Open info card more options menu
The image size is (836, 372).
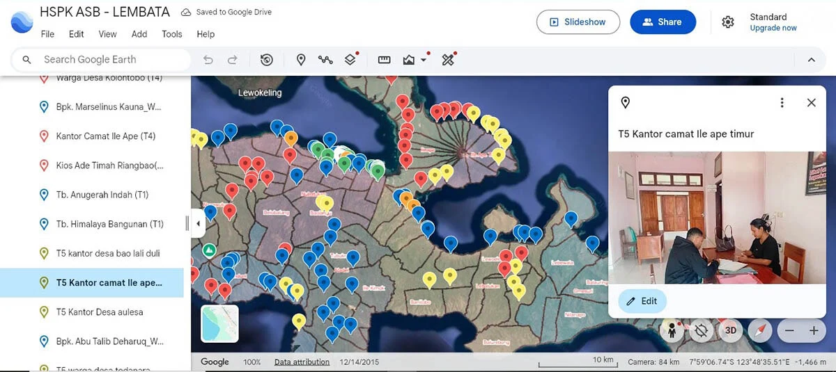pyautogui.click(x=782, y=103)
